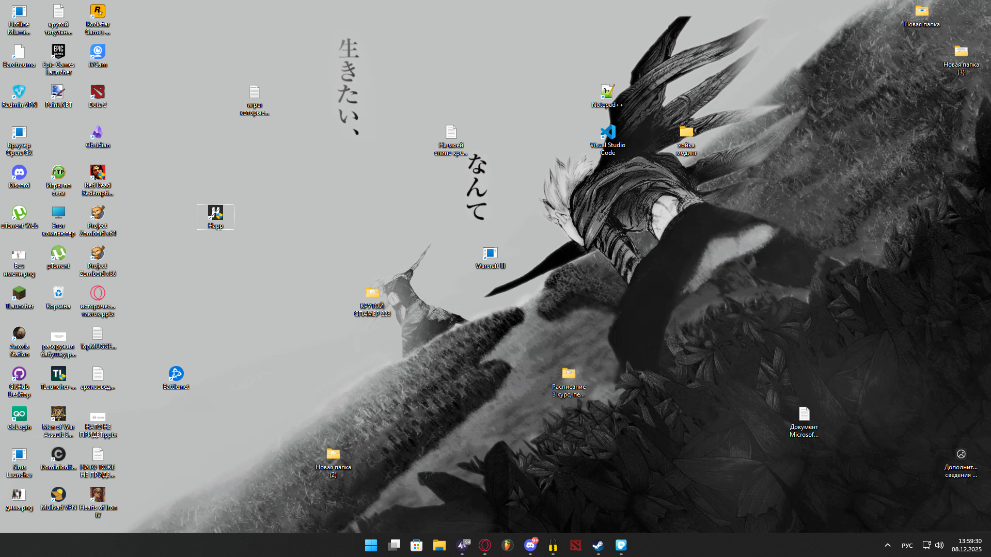The width and height of the screenshot is (991, 557).
Task: Select the Документ Microsoft file icon
Action: [x=804, y=423]
